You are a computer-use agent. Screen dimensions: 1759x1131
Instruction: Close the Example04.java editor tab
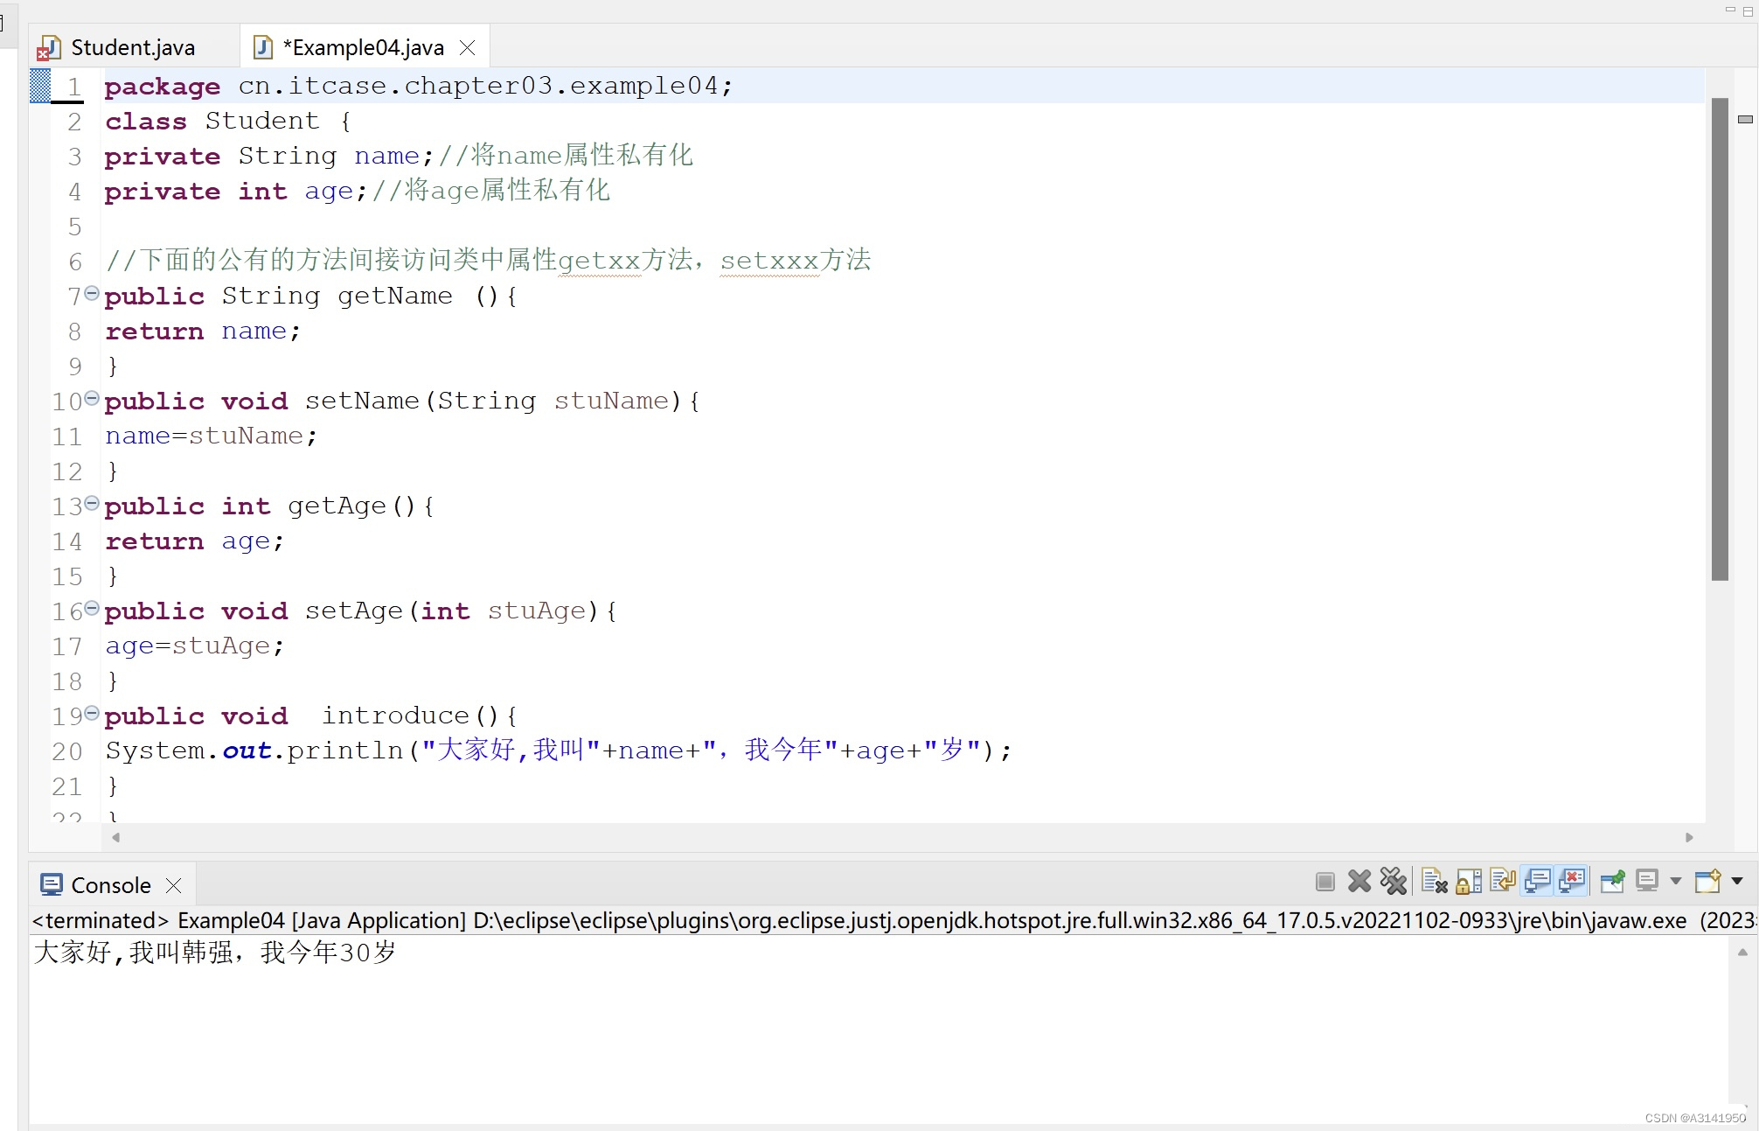coord(468,47)
